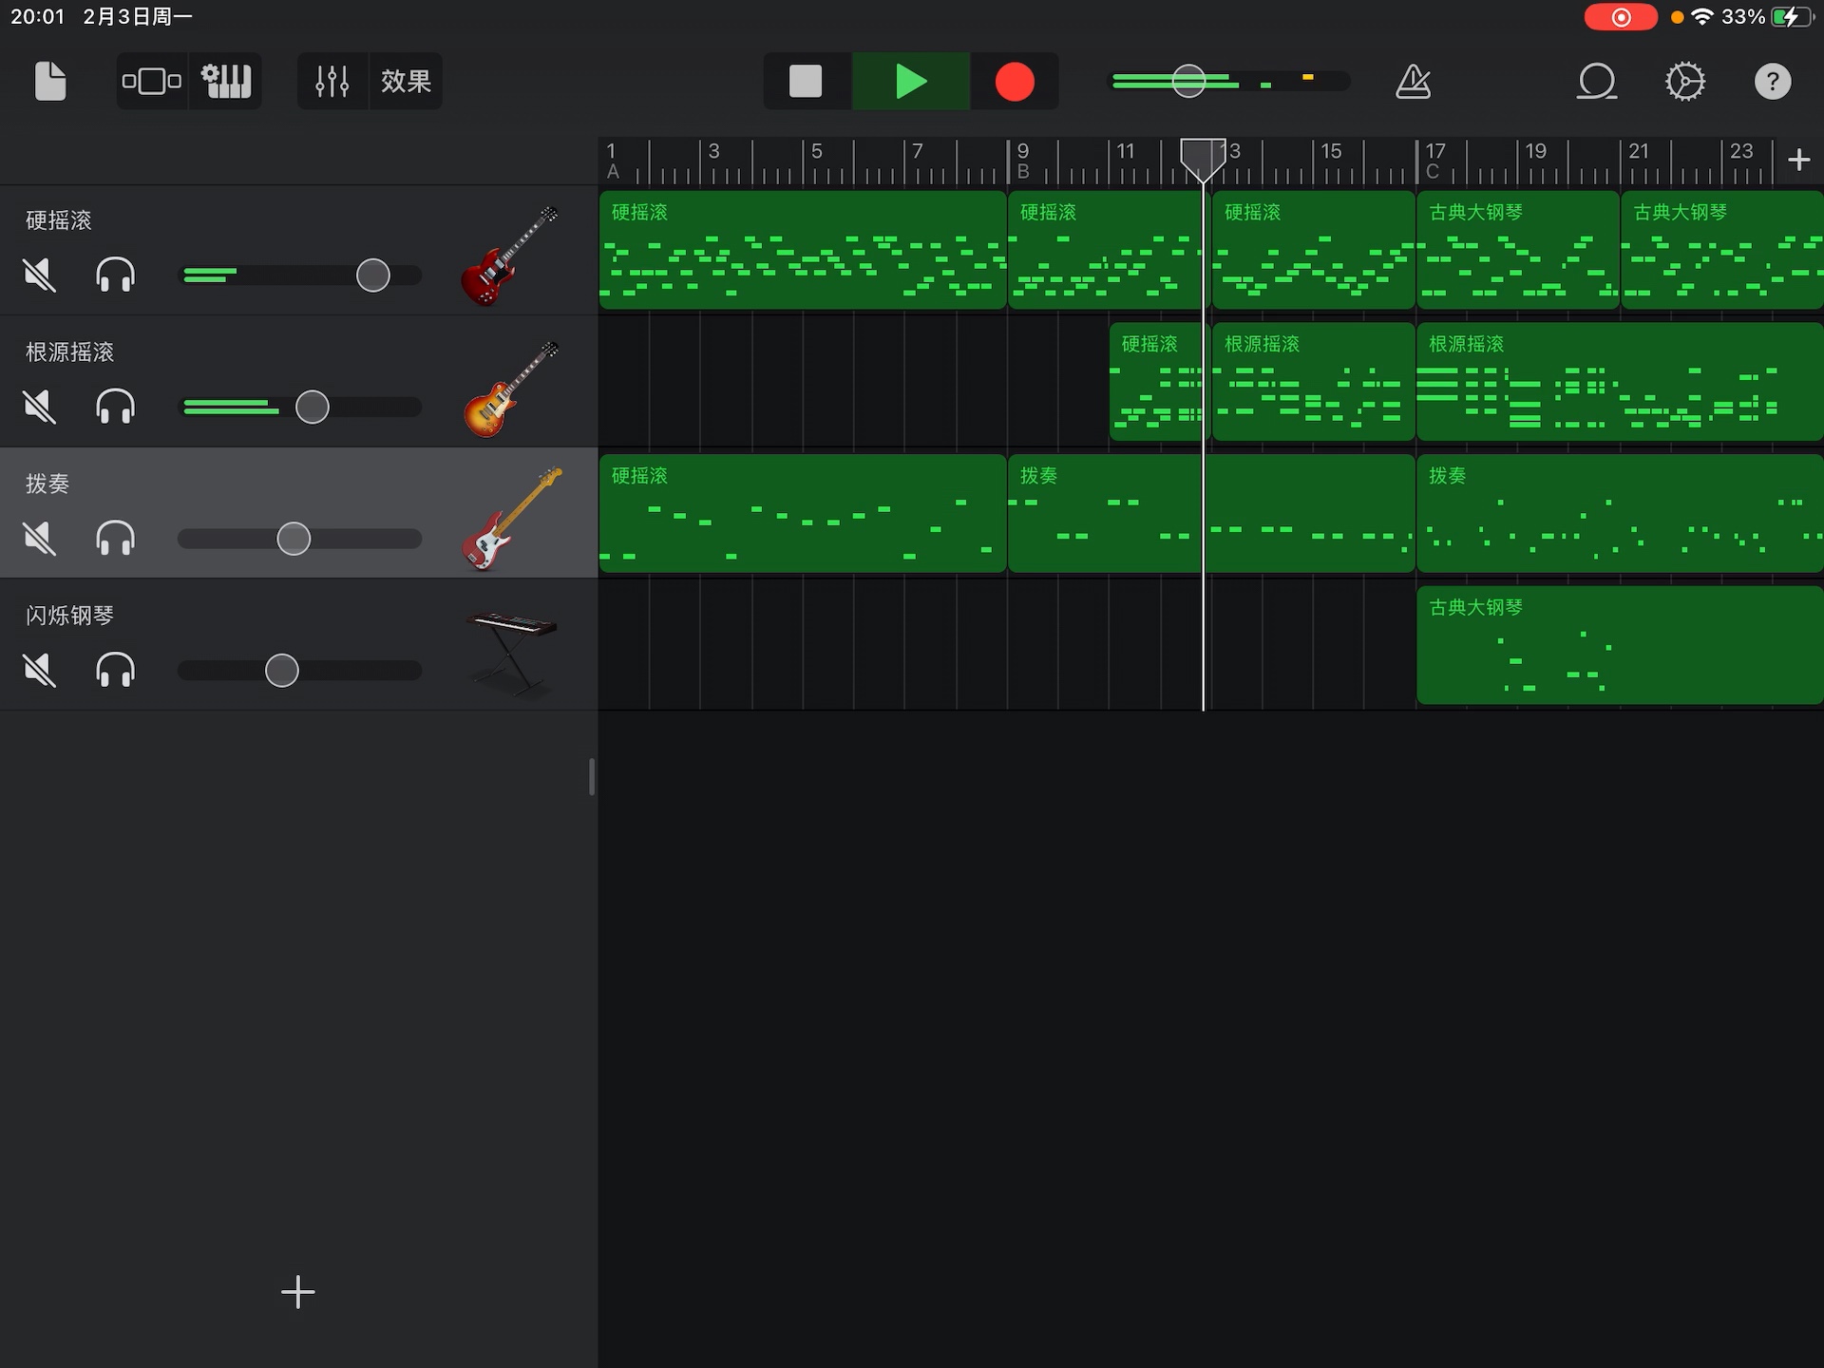Viewport: 1824px width, 1368px height.
Task: Open the loop browser icon
Action: 1596,82
